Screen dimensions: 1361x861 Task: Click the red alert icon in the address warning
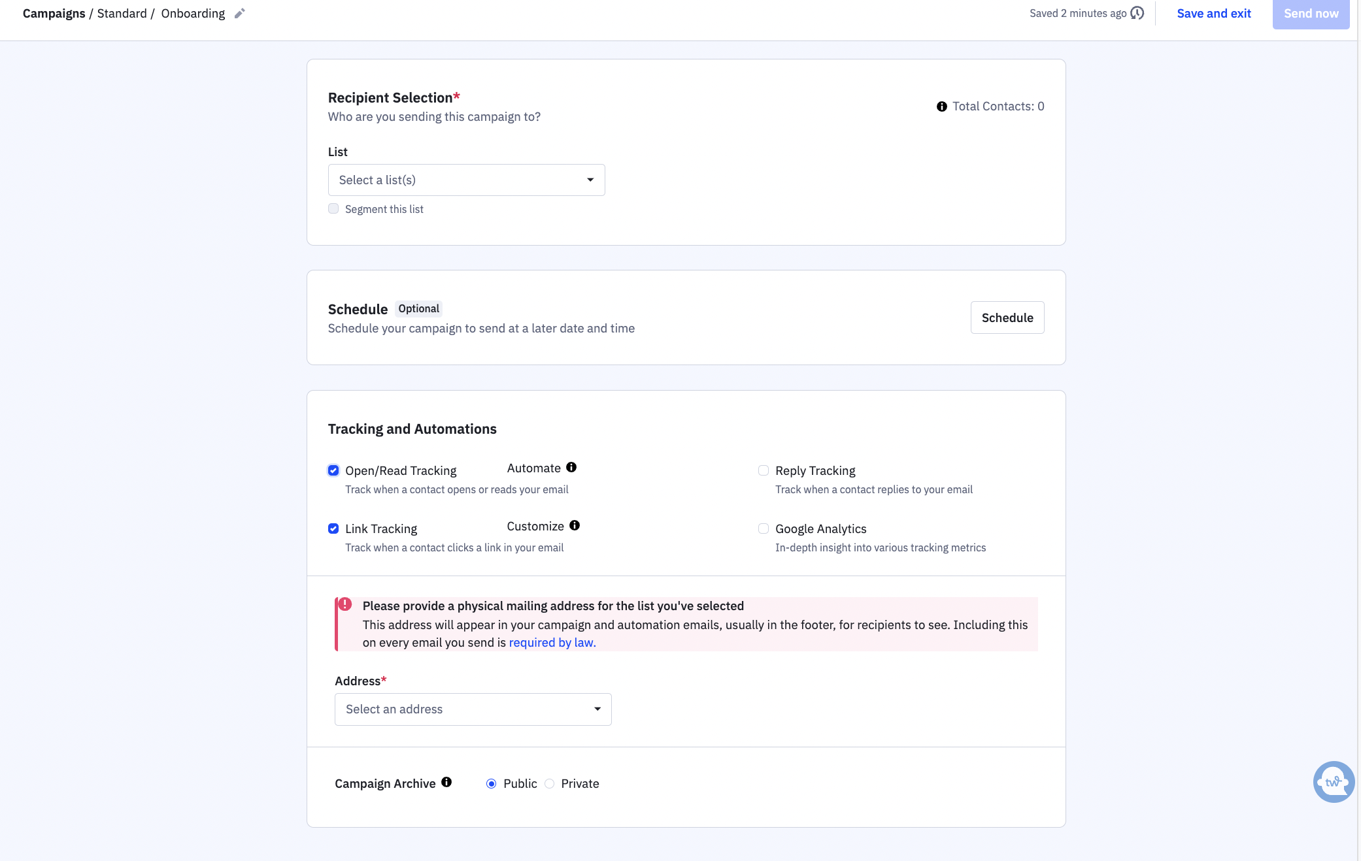(345, 604)
